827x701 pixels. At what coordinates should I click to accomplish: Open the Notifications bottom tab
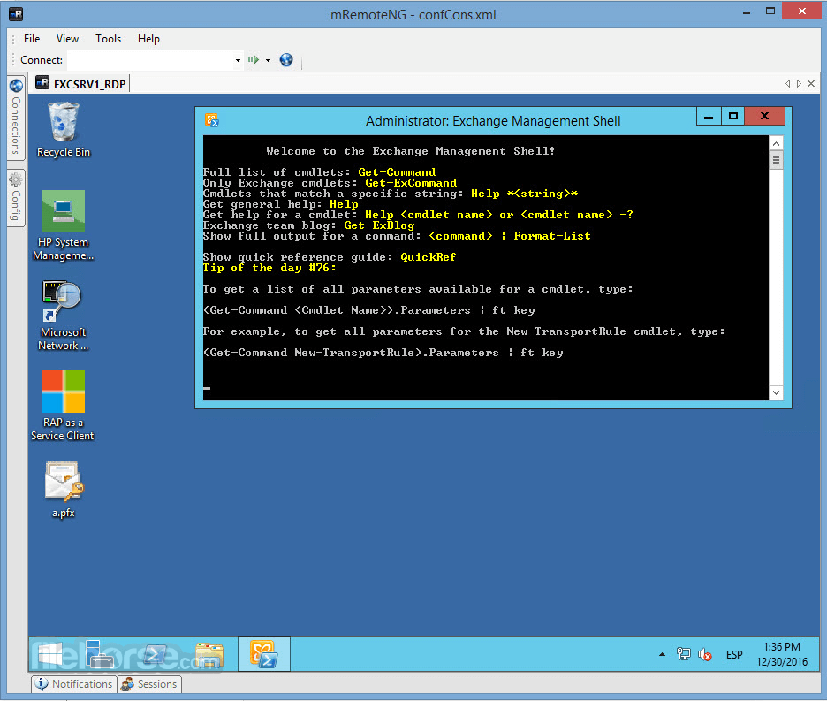pos(74,684)
